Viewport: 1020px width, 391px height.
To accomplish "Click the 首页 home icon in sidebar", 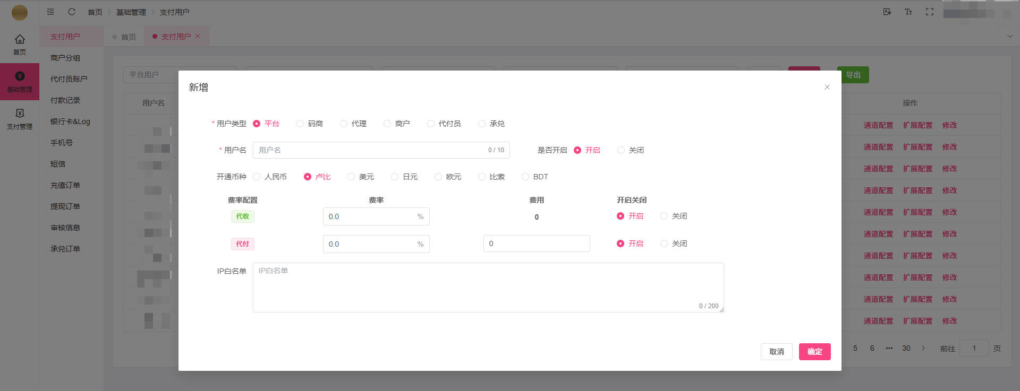I will [20, 44].
